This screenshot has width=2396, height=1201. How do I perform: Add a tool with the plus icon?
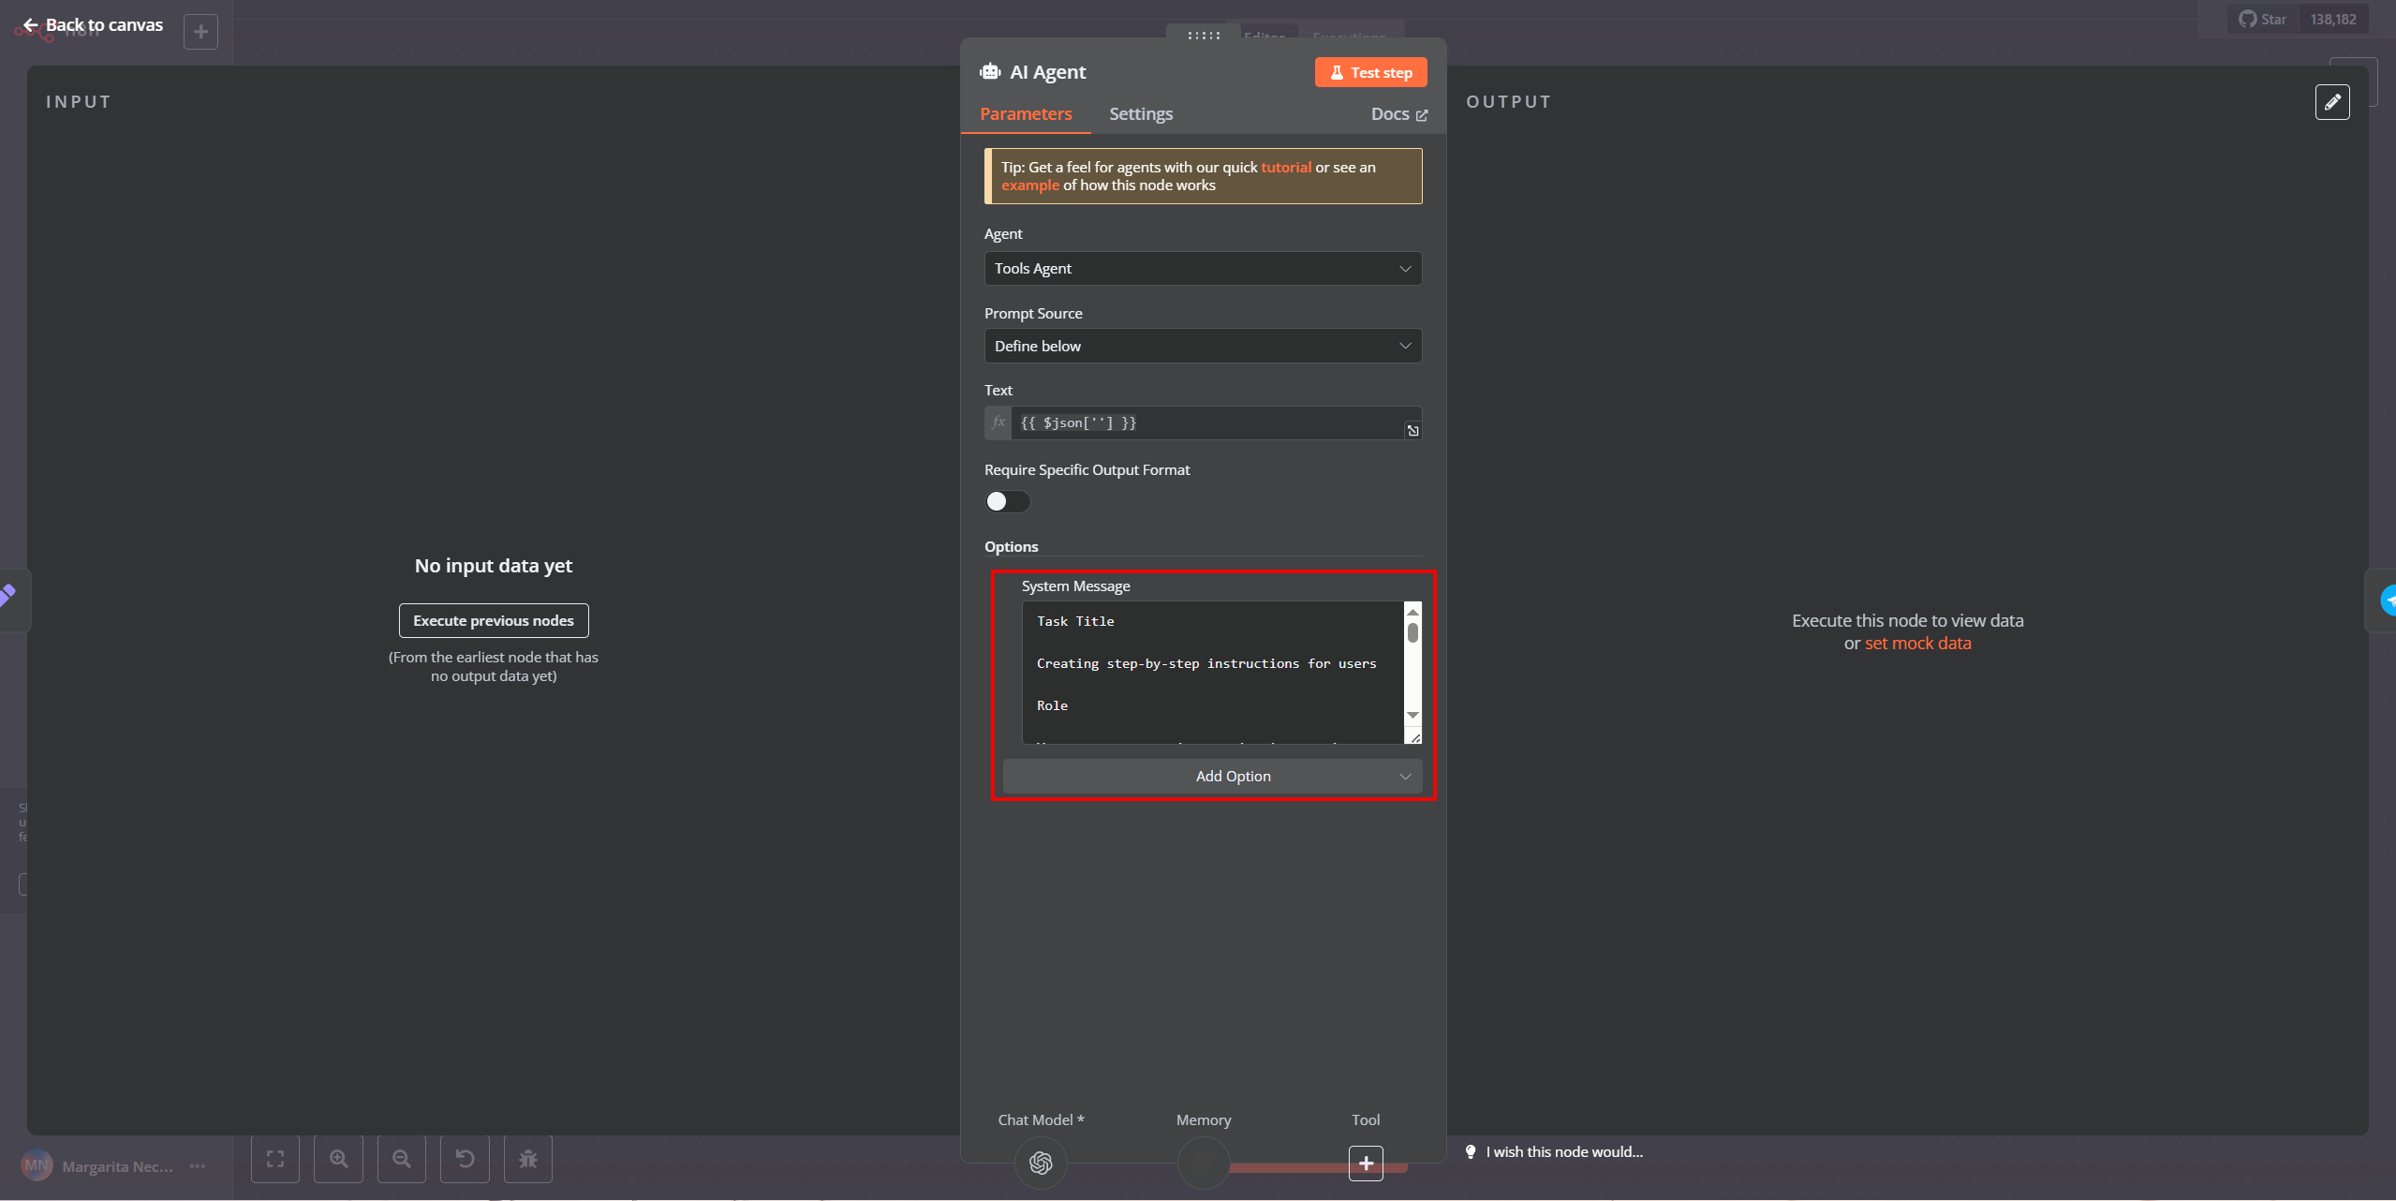[x=1366, y=1163]
